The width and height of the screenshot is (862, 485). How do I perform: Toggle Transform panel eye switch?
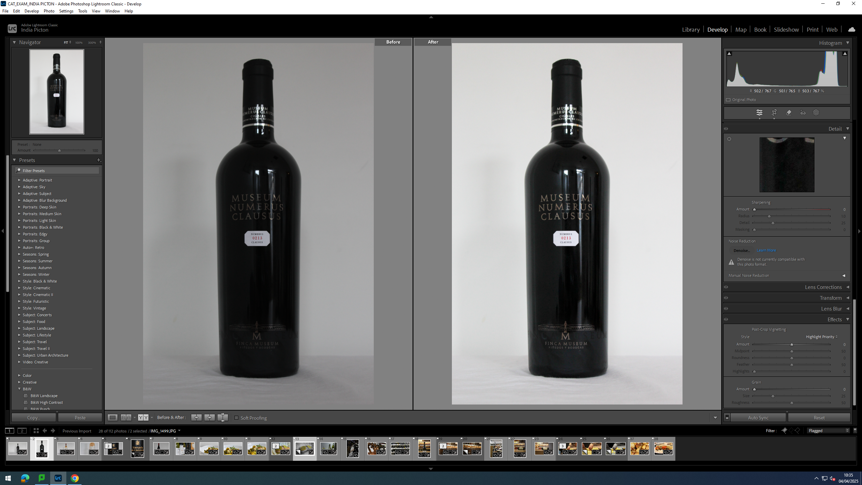point(726,298)
